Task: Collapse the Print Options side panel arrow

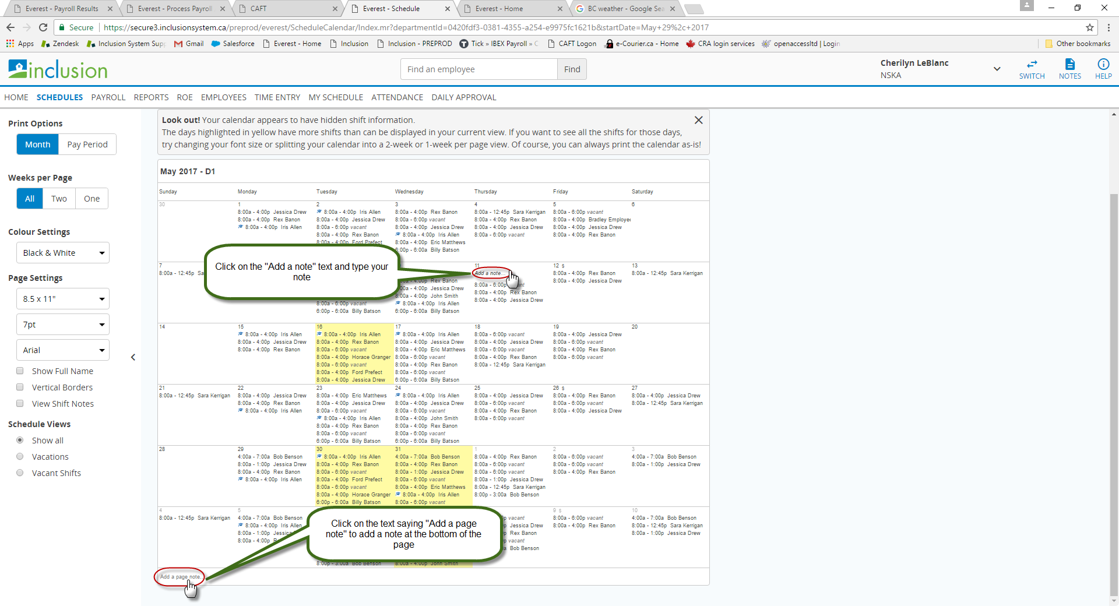Action: (133, 357)
